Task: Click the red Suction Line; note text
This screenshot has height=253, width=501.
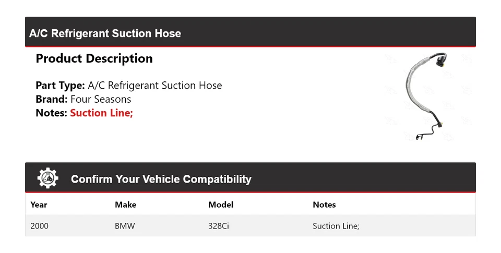Action: [101, 113]
